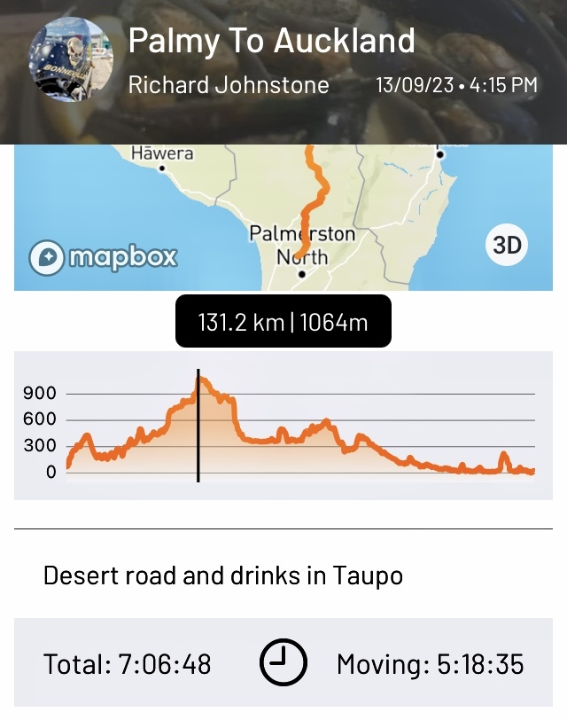
Task: Tap the Hāwera label on the map
Action: point(162,153)
